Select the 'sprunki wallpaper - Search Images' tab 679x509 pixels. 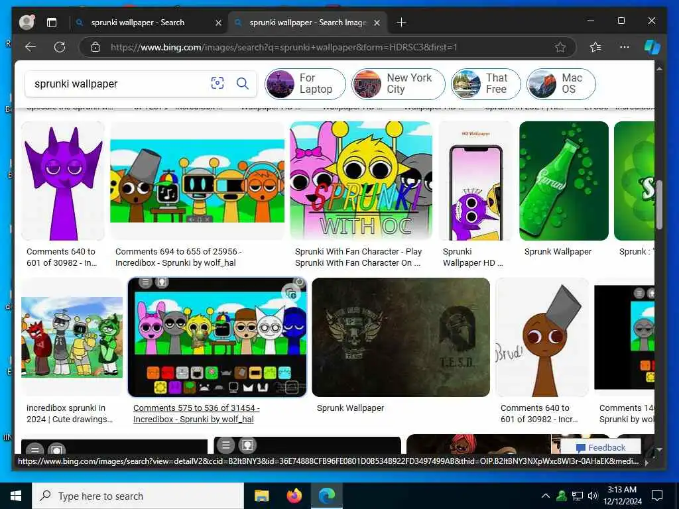point(308,23)
